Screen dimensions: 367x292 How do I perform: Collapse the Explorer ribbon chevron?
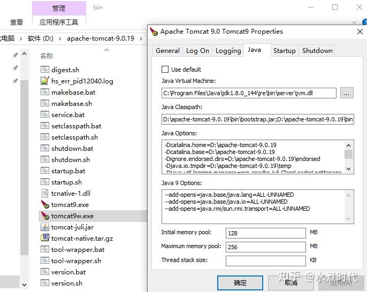pyautogui.click(x=354, y=22)
